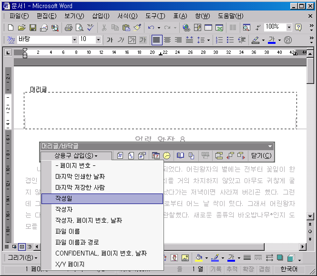Apply highlight color pen
This screenshot has width=317, height=276.
click(256, 40)
